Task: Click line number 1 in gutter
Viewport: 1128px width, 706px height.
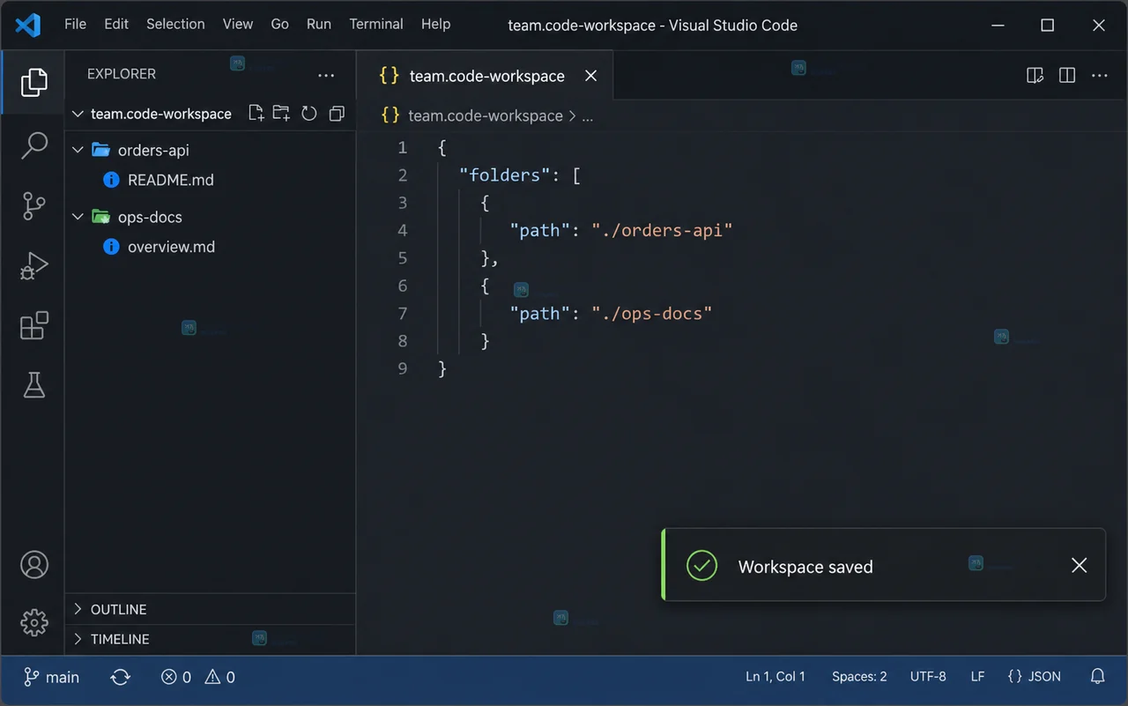Action: pos(403,147)
